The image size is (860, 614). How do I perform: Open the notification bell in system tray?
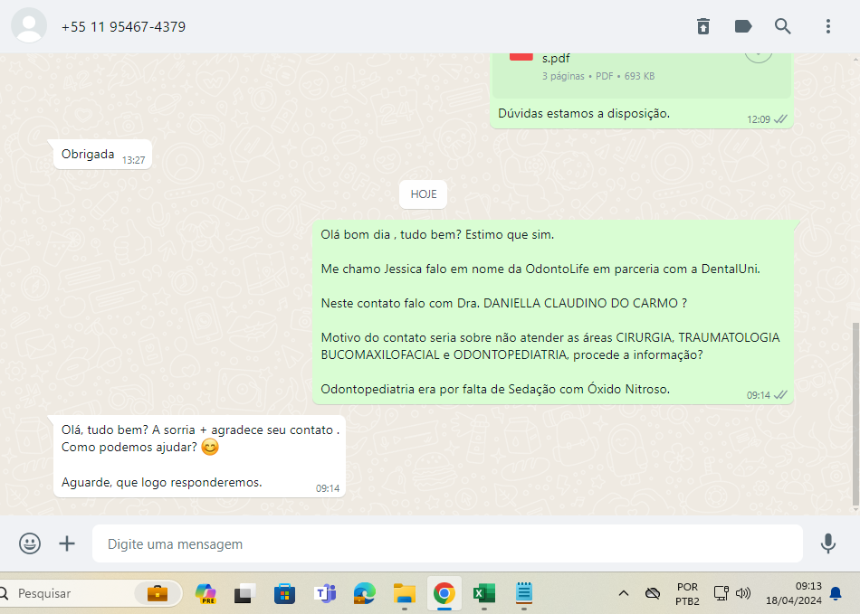pos(836,594)
